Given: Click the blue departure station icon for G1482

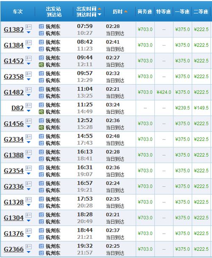Looking at the screenshot, I should [x=41, y=89].
